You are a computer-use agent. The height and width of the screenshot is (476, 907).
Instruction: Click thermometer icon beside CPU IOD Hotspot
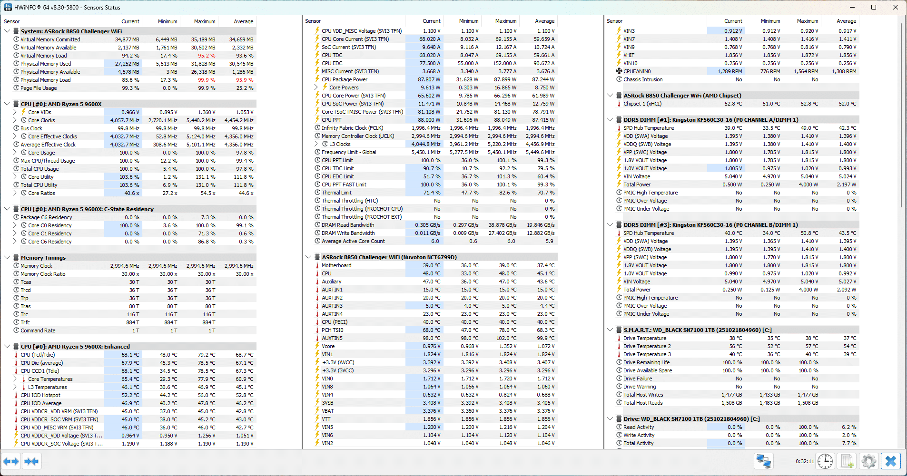(16, 395)
